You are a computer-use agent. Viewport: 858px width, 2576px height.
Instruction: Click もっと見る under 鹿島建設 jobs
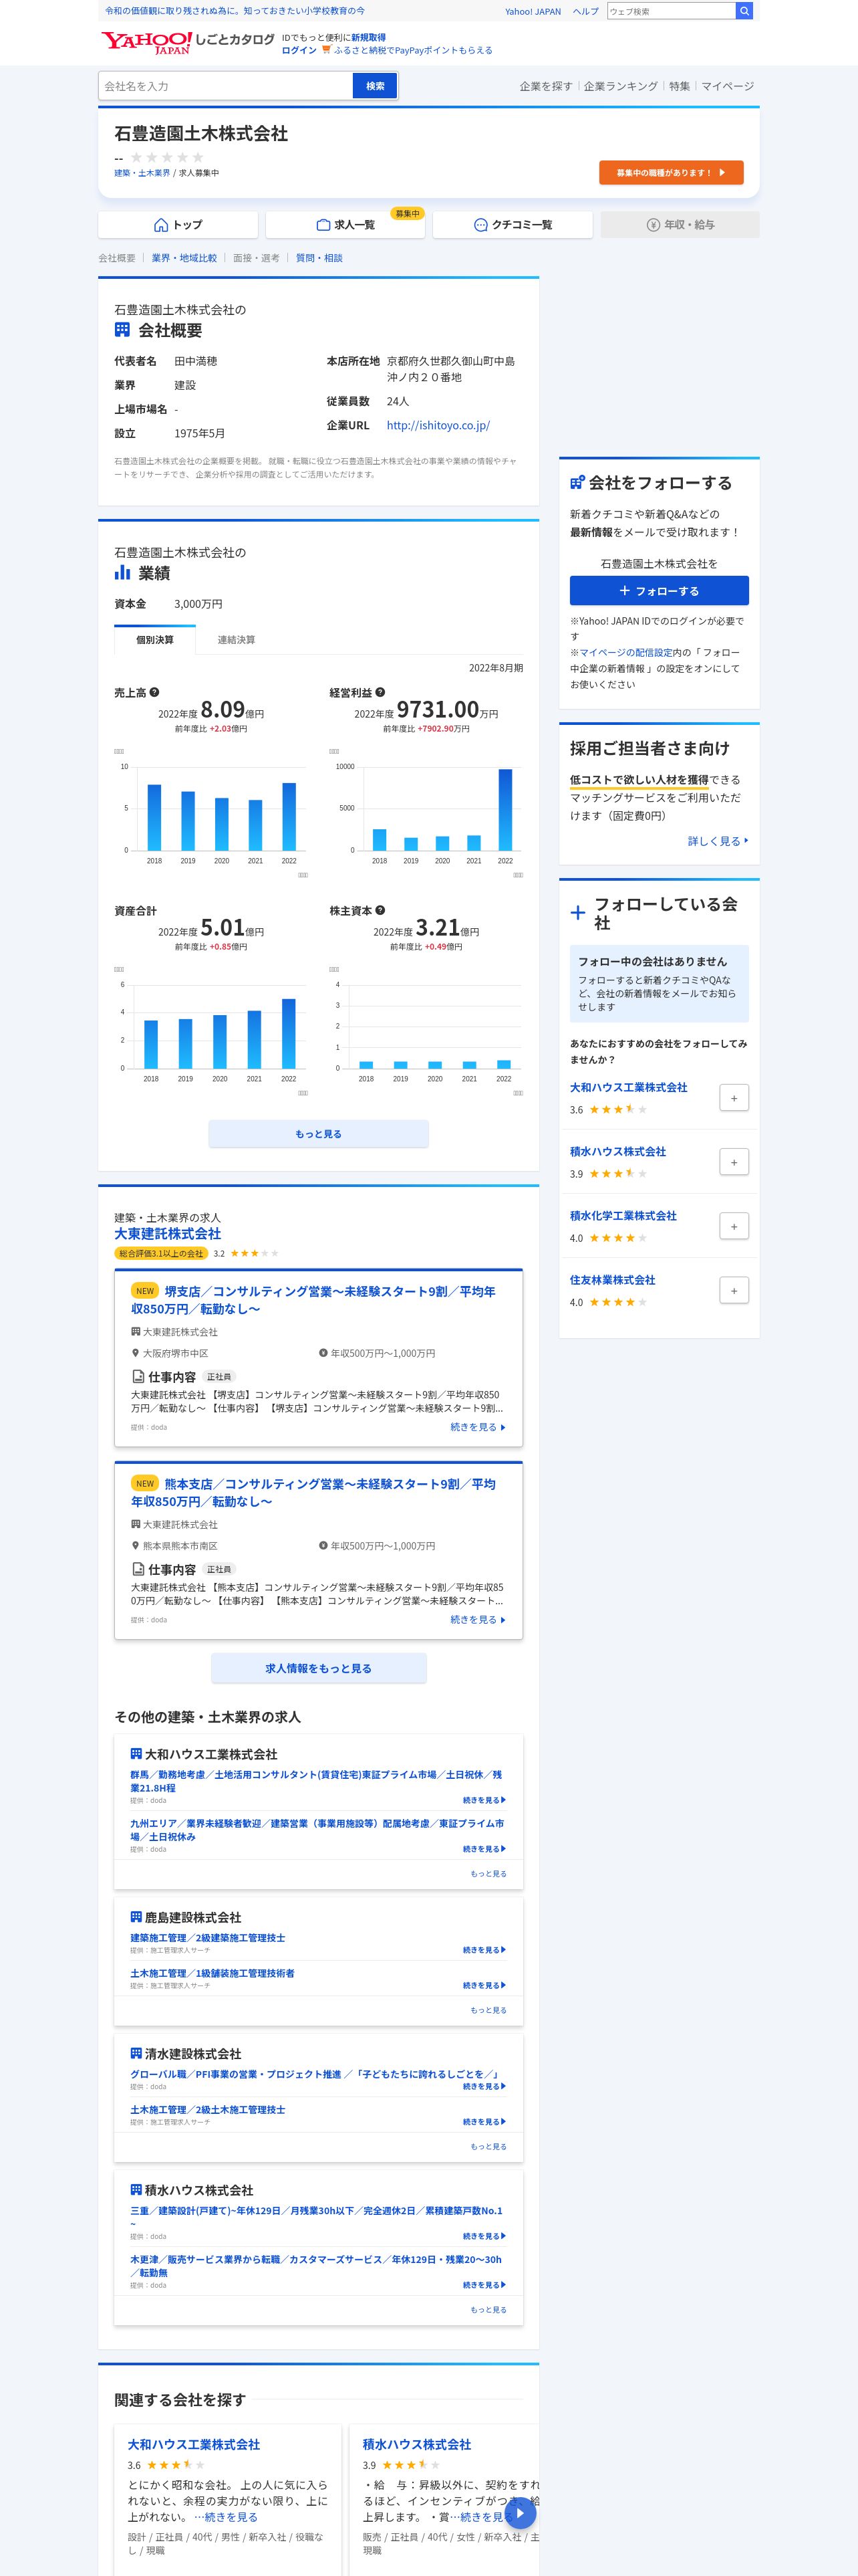[x=488, y=2010]
